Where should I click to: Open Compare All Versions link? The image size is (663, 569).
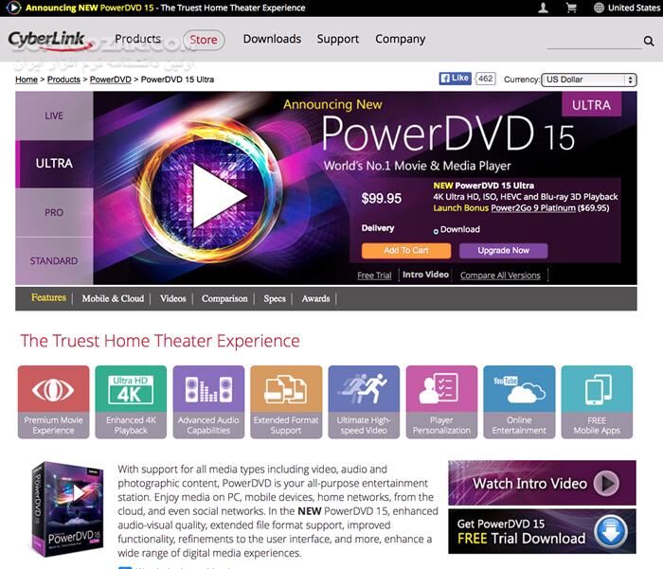pyautogui.click(x=500, y=276)
